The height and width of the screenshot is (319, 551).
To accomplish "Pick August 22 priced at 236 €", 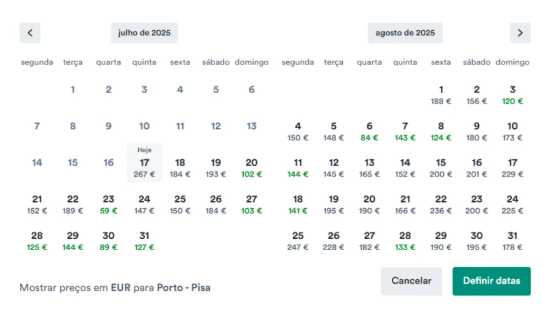I will (441, 204).
